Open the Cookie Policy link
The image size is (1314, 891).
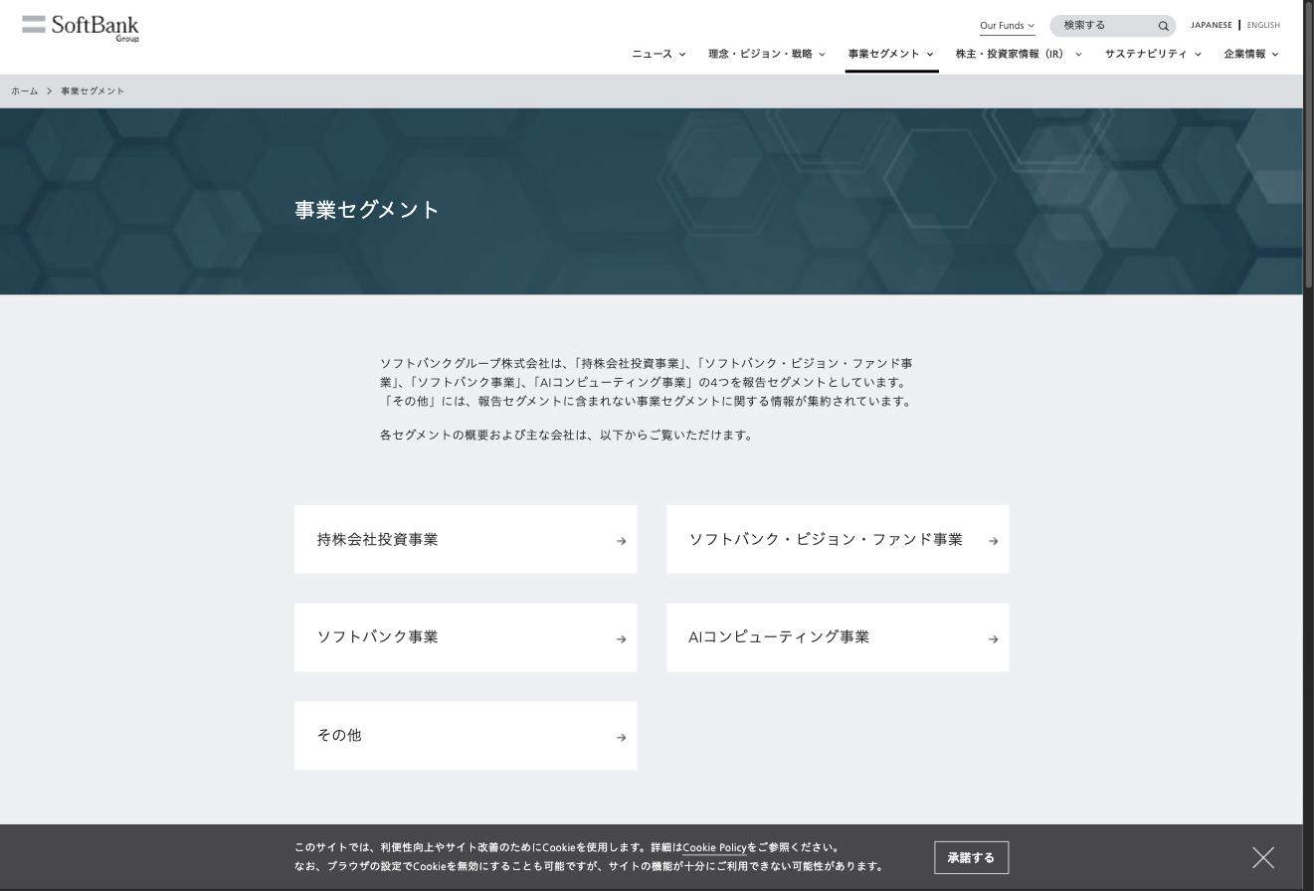click(x=714, y=848)
